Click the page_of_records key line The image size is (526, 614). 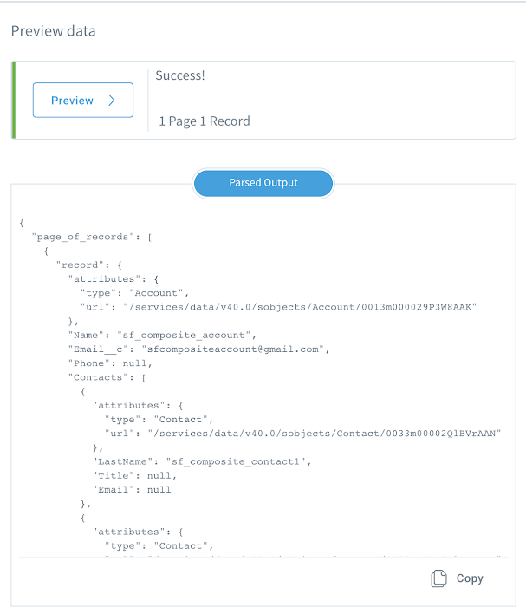pyautogui.click(x=92, y=238)
